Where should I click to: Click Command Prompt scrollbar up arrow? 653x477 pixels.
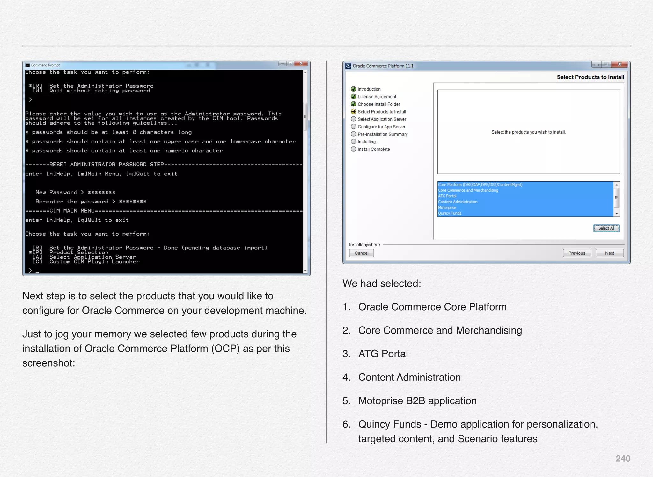click(305, 73)
